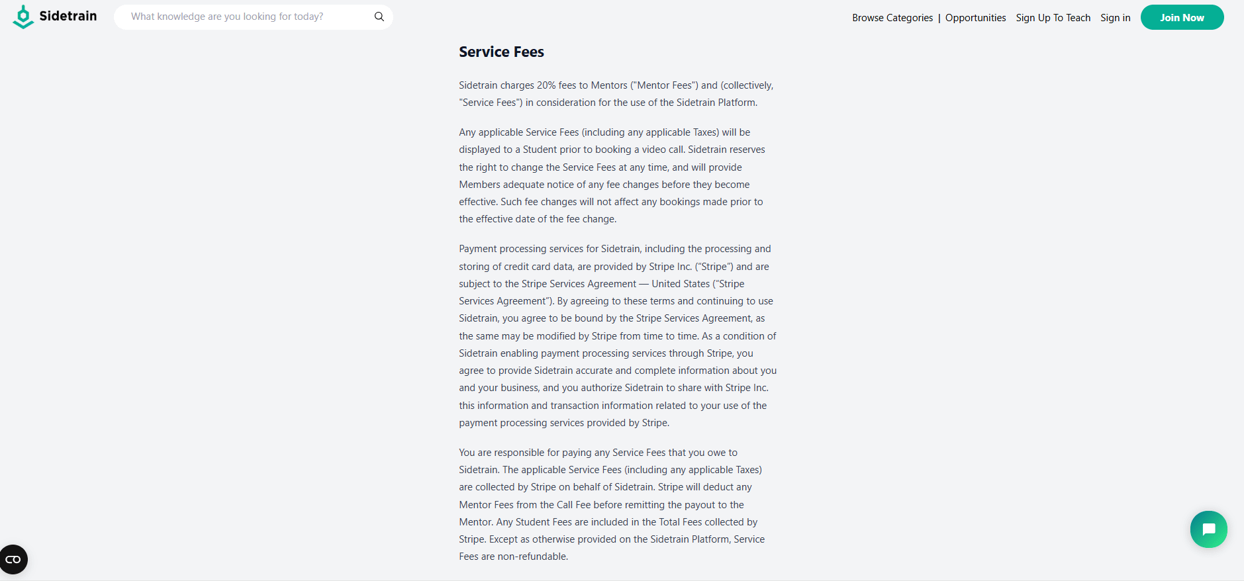Click the black round toggle-shaped widget icon
Screen dimensions: 1244x581
pos(13,560)
